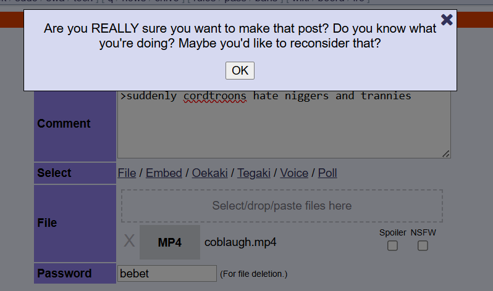Click the Password input field
Image resolution: width=493 pixels, height=291 pixels.
(167, 273)
